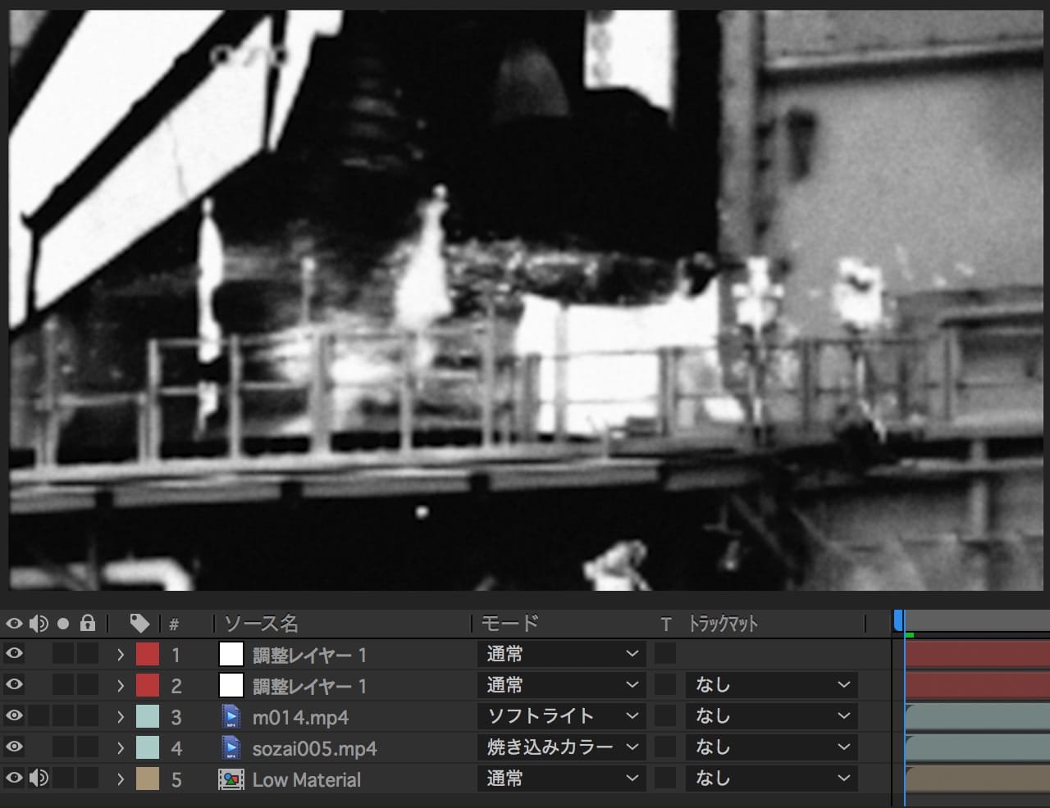Viewport: 1050px width, 808px height.
Task: Click the audio speaker column header icon
Action: [39, 624]
